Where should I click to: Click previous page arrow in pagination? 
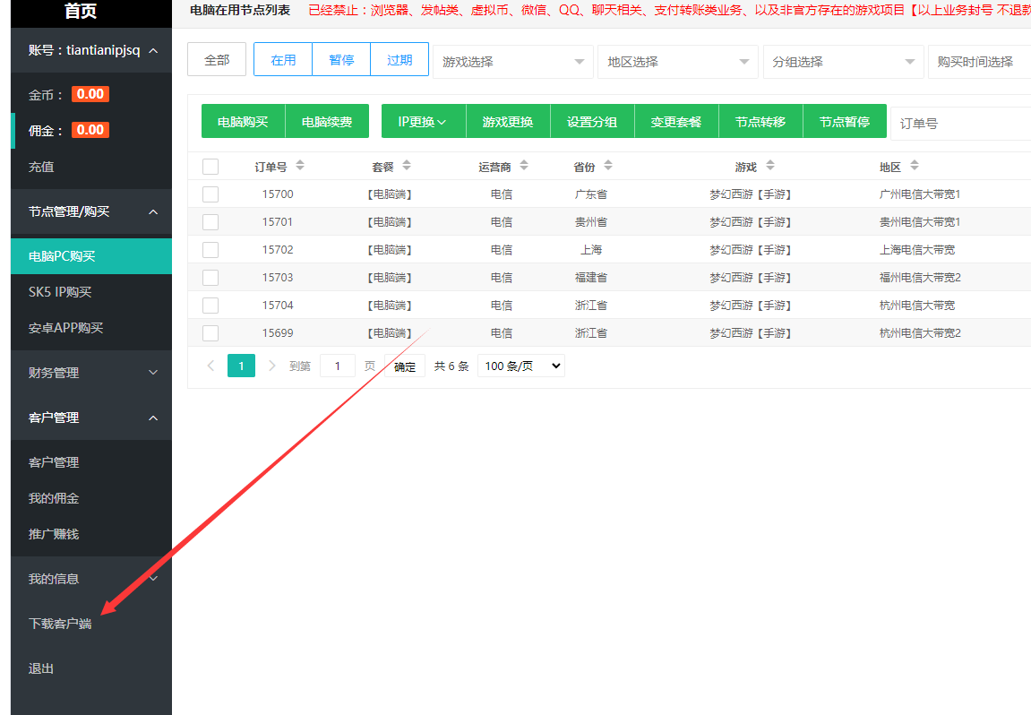click(211, 366)
